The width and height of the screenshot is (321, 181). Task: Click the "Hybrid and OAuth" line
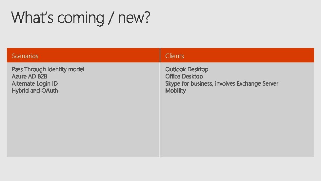tap(35, 91)
